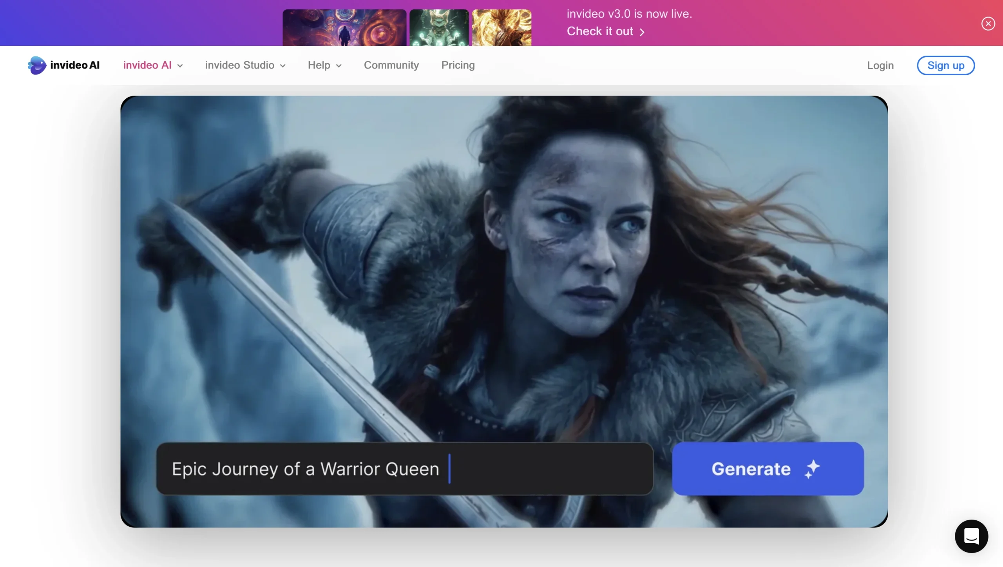Expand the invideo Studio dropdown menu
Image resolution: width=1003 pixels, height=567 pixels.
(245, 65)
